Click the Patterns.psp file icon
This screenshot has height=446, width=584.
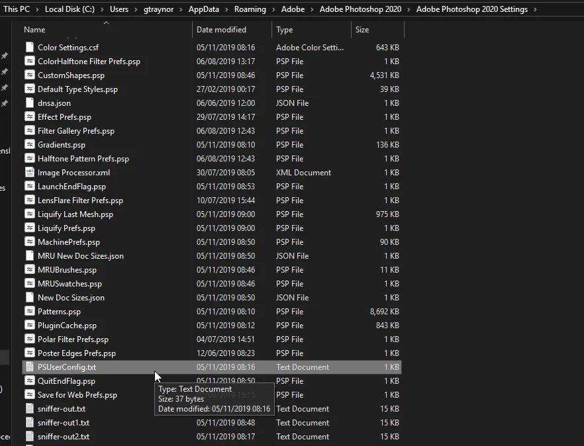pos(29,311)
